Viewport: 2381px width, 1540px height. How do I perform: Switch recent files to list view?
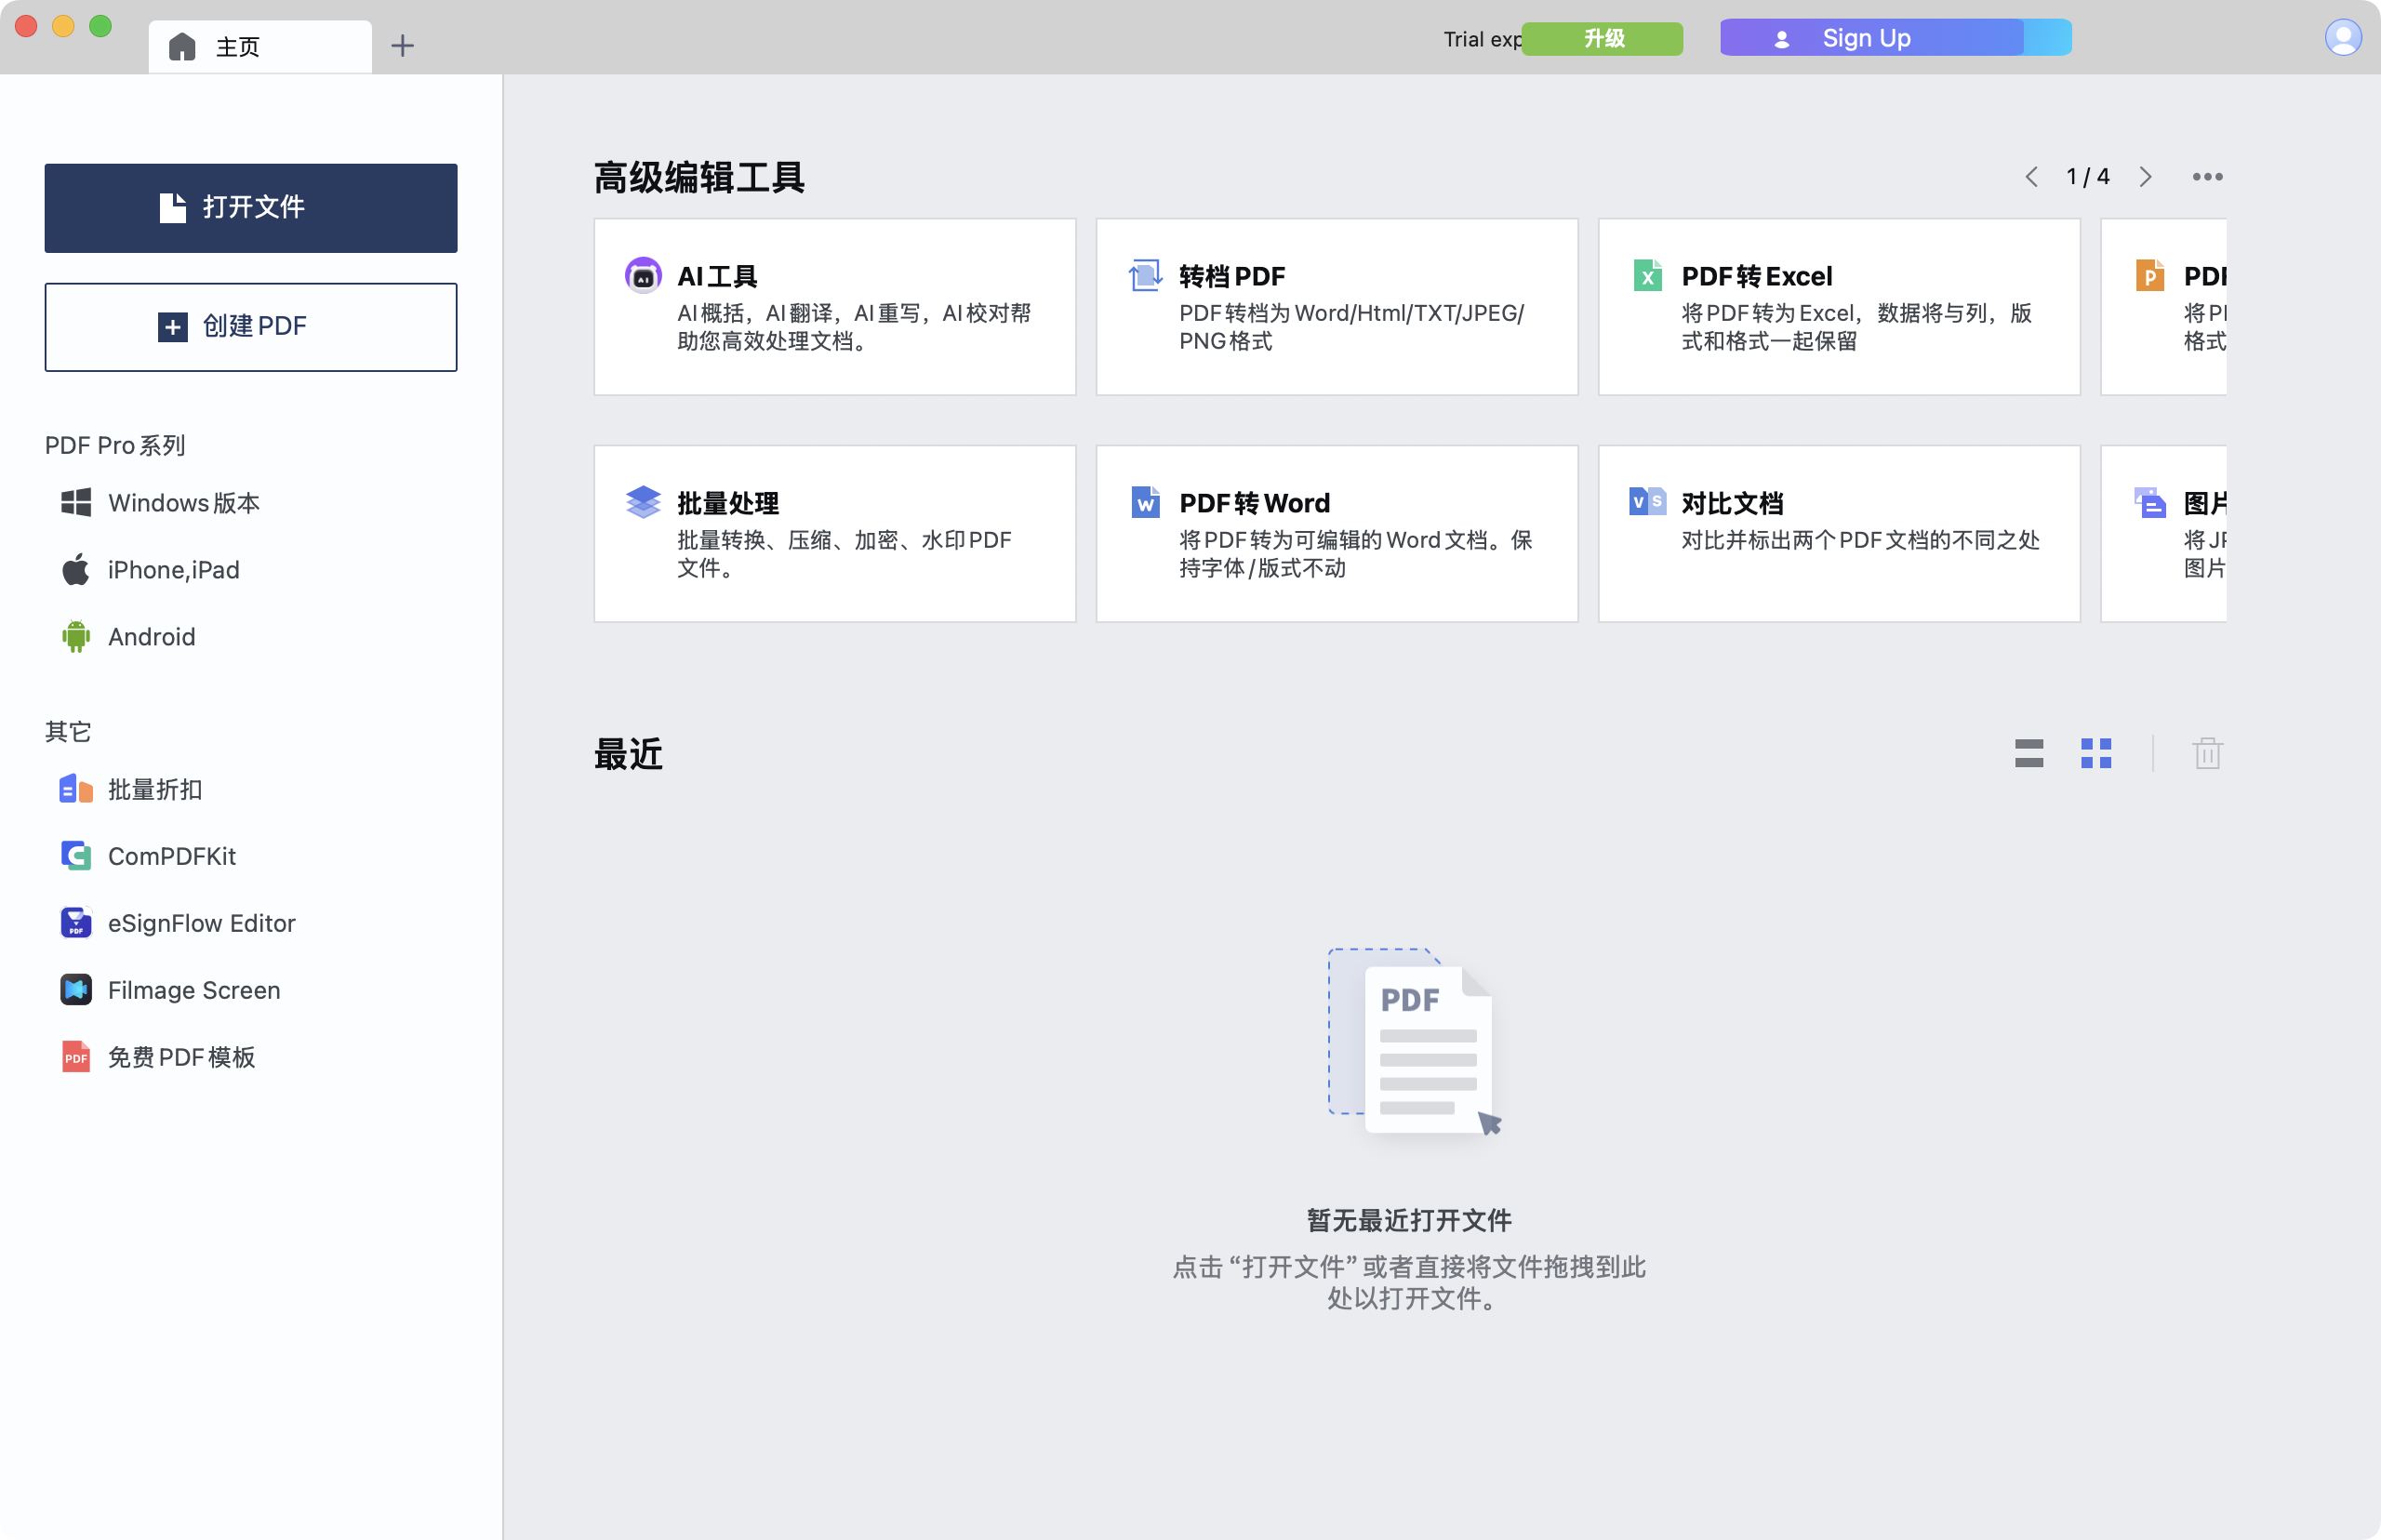2030,754
